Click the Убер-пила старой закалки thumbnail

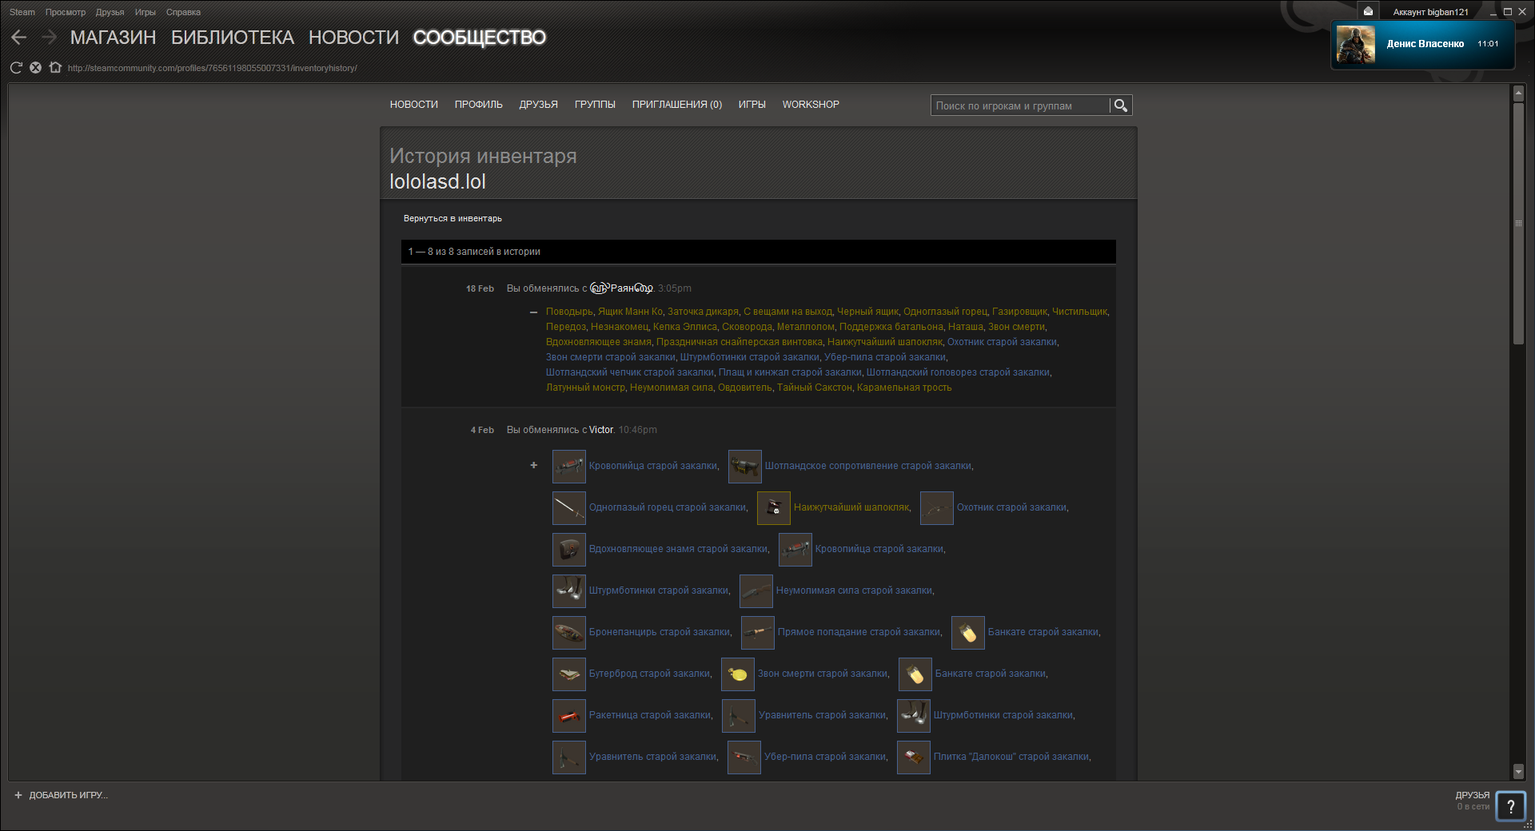744,757
